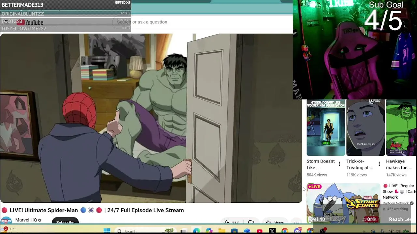Viewport: 417px width, 234px height.
Task: Click the Spider-Man video player
Action: point(151,118)
